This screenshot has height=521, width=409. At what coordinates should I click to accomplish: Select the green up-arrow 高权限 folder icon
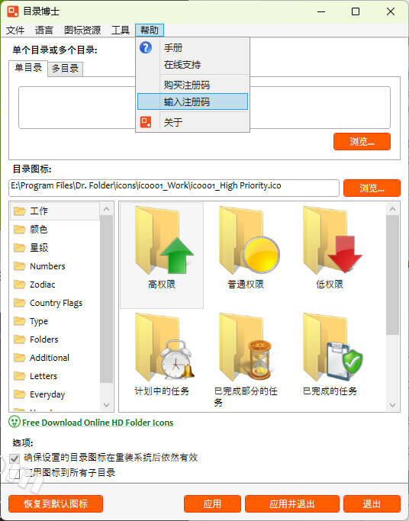[x=163, y=240]
